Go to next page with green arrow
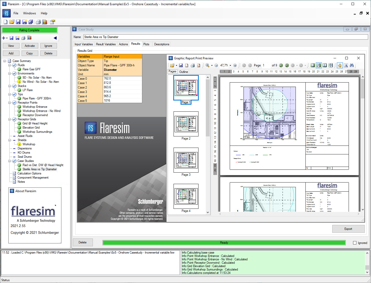This screenshot has height=283, width=371. (281, 65)
